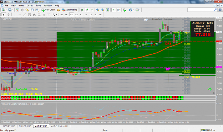223x132 pixels.
Task: Switch to candlestick chart view
Action: coord(87,10)
